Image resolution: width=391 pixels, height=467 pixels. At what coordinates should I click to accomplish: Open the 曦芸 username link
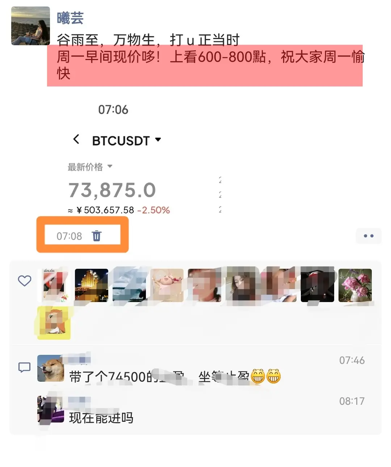70,18
